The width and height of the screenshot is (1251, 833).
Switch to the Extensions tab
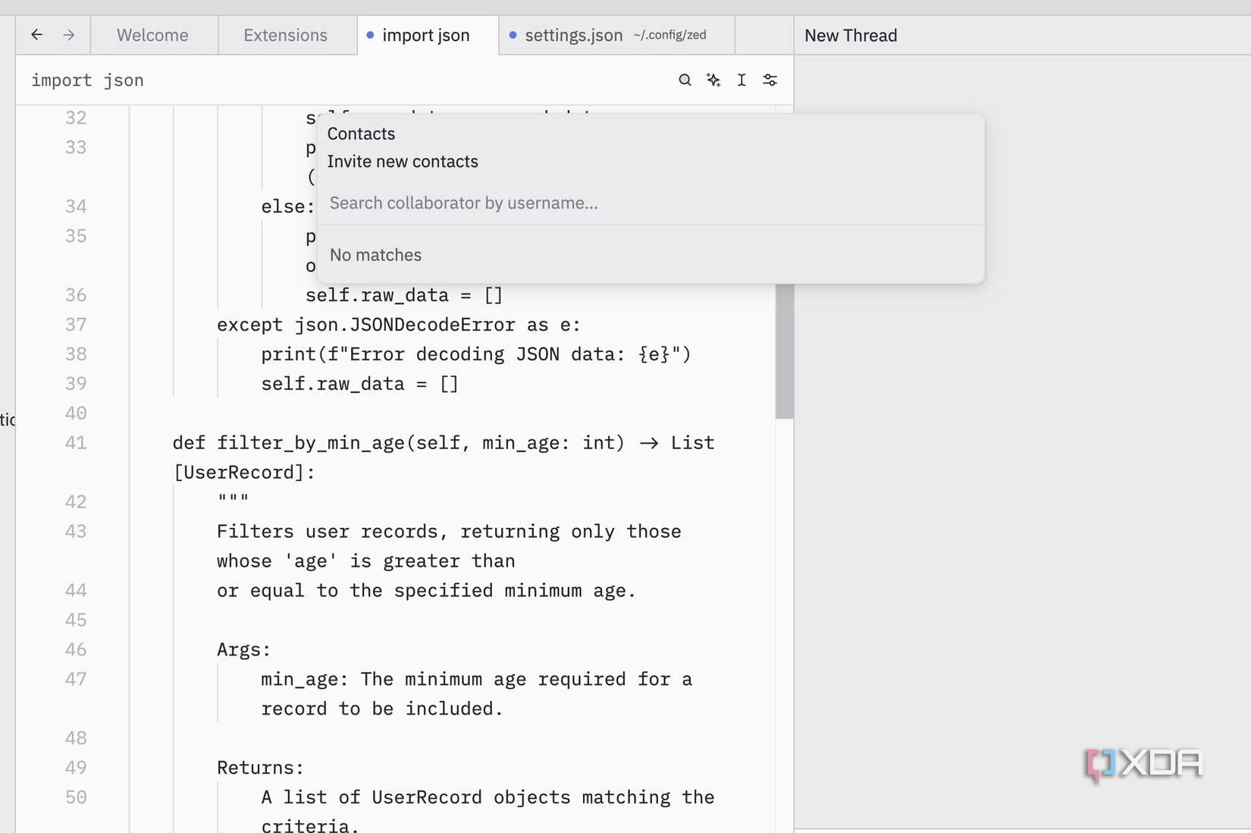click(285, 35)
